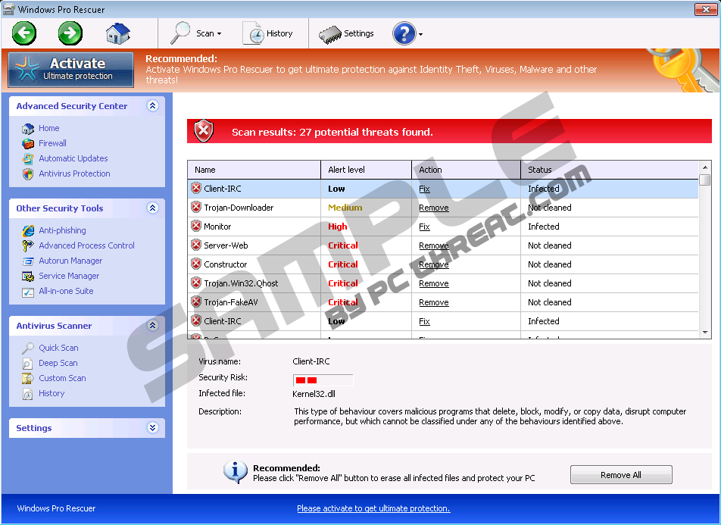The width and height of the screenshot is (721, 525).
Task: Go to the Home house icon in toolbar
Action: click(x=117, y=33)
